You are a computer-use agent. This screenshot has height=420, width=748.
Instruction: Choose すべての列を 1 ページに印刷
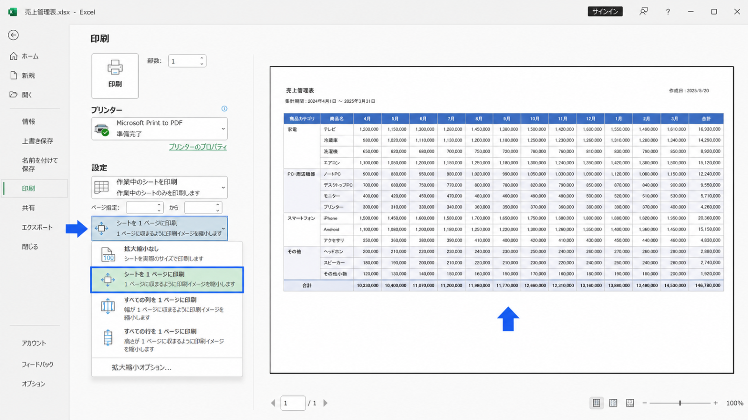point(167,308)
